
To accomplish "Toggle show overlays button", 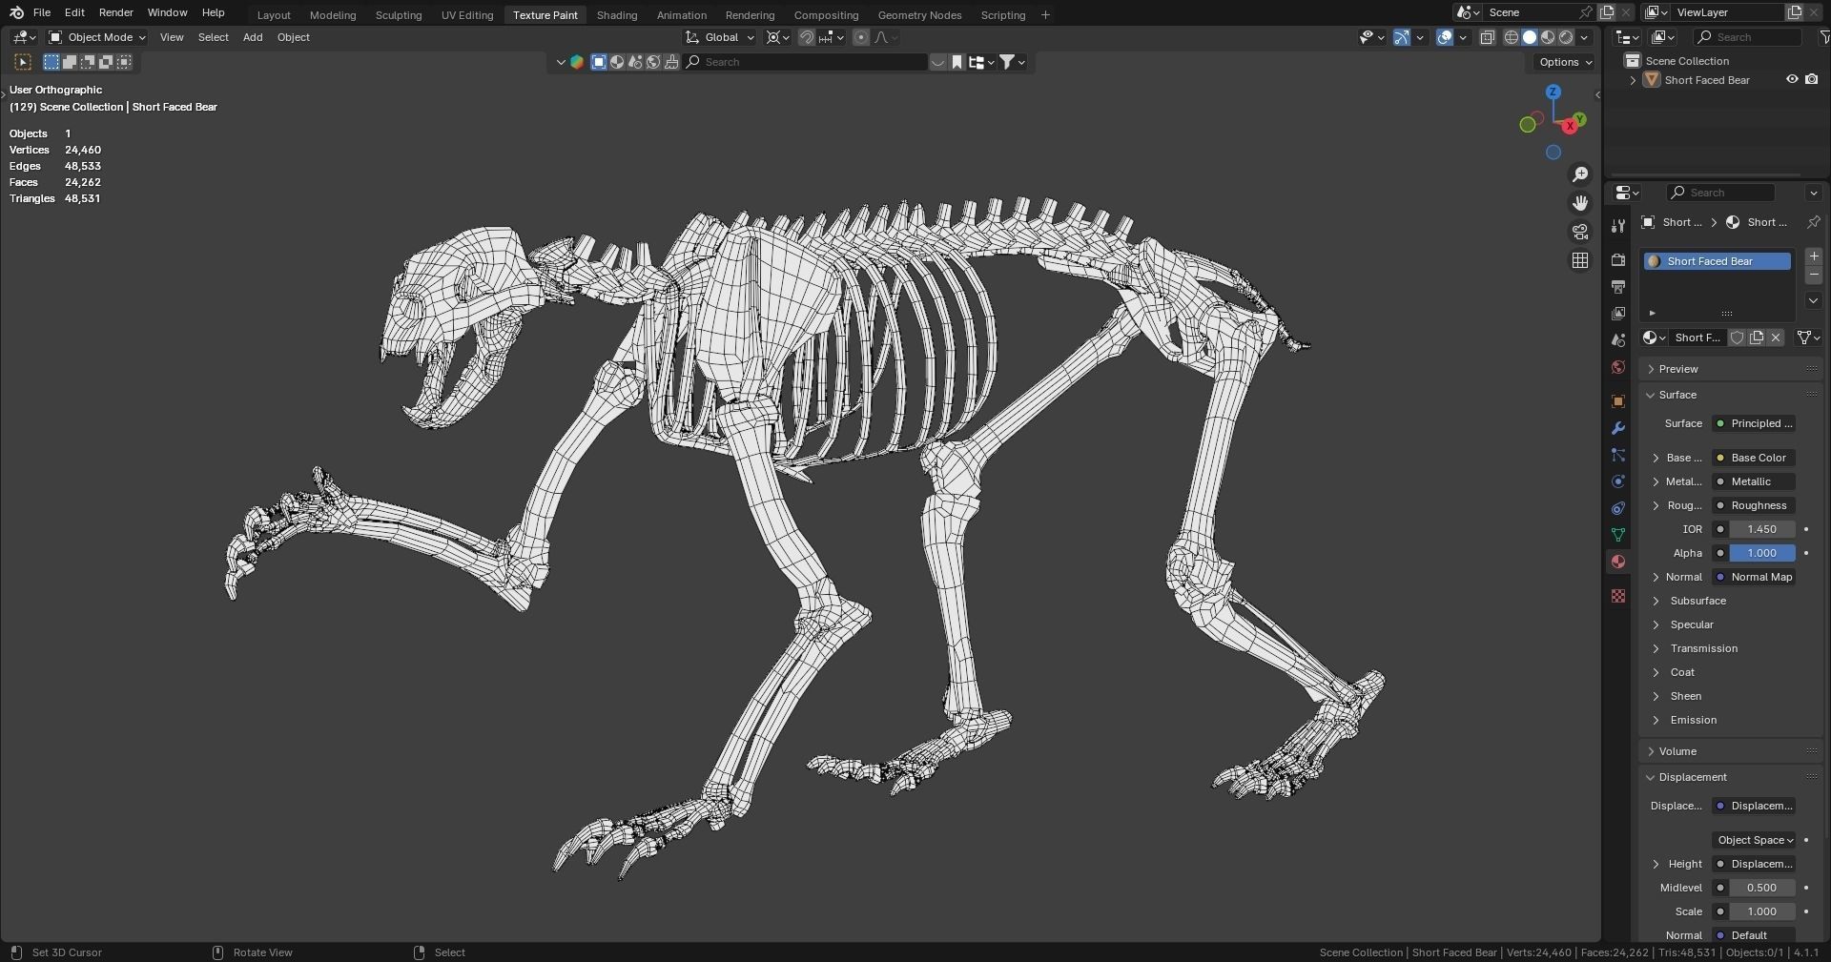I will tap(1445, 37).
